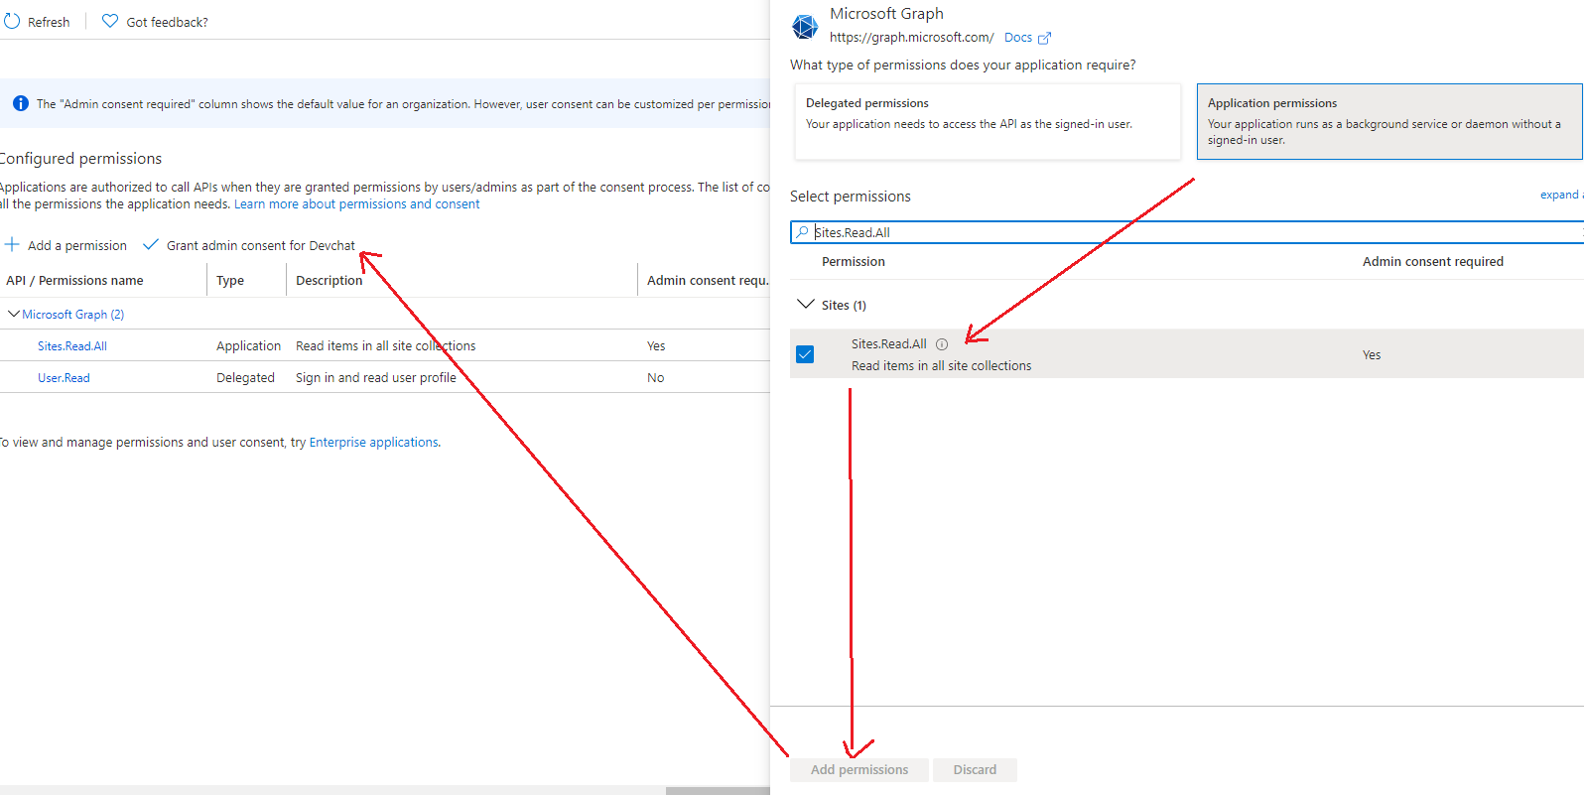Viewport: 1584px width, 795px height.
Task: Click the checkmark icon for Grant admin consent
Action: (x=151, y=244)
